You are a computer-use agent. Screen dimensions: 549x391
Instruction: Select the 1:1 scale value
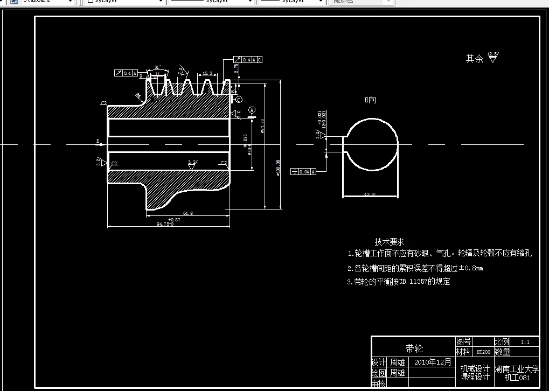pyautogui.click(x=525, y=342)
